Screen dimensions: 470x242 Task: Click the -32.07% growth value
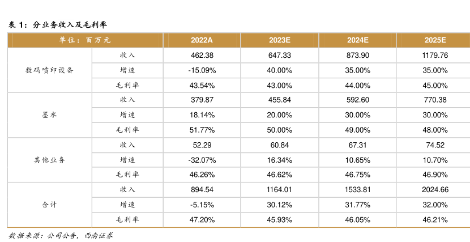[x=202, y=160]
